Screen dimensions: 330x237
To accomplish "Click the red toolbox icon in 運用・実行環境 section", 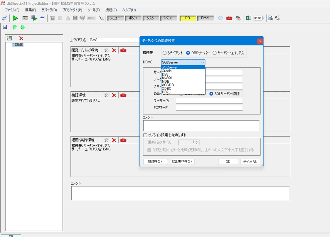I will click(123, 140).
